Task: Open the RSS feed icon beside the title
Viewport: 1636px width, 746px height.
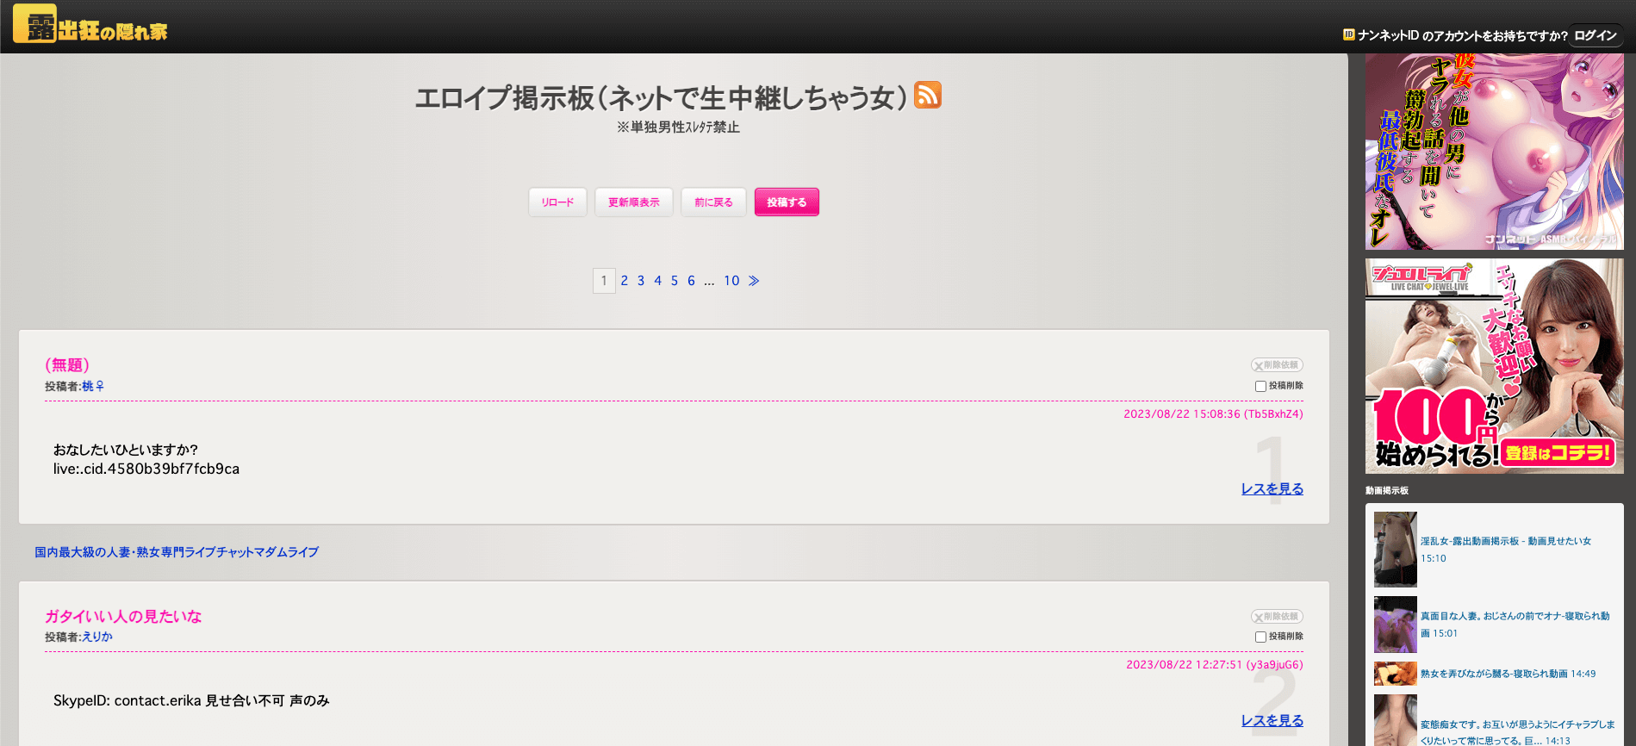Action: [927, 95]
